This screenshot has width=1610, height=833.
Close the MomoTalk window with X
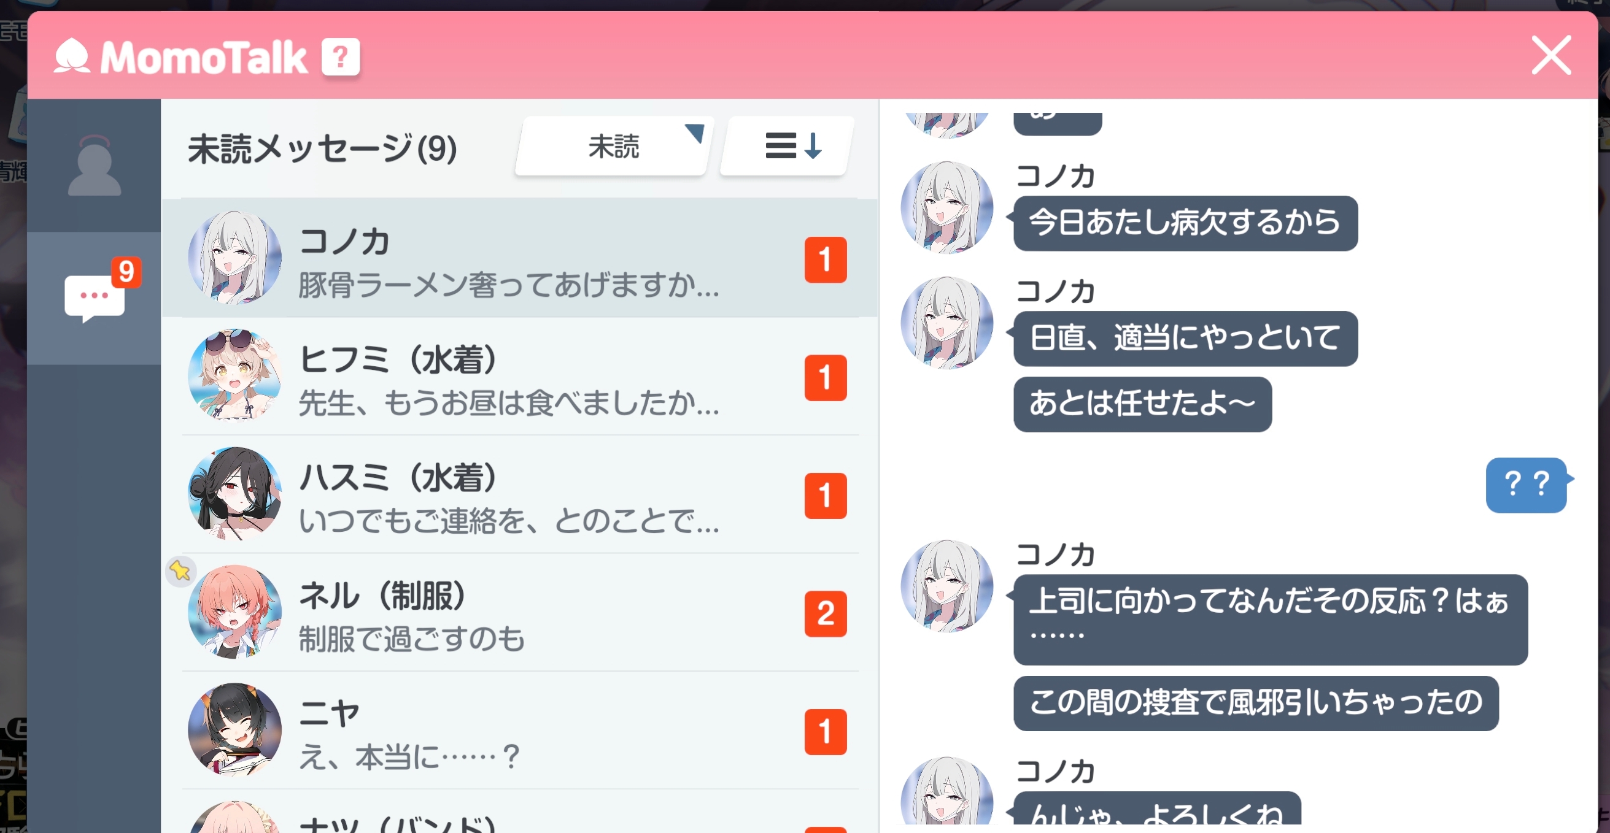(1551, 55)
